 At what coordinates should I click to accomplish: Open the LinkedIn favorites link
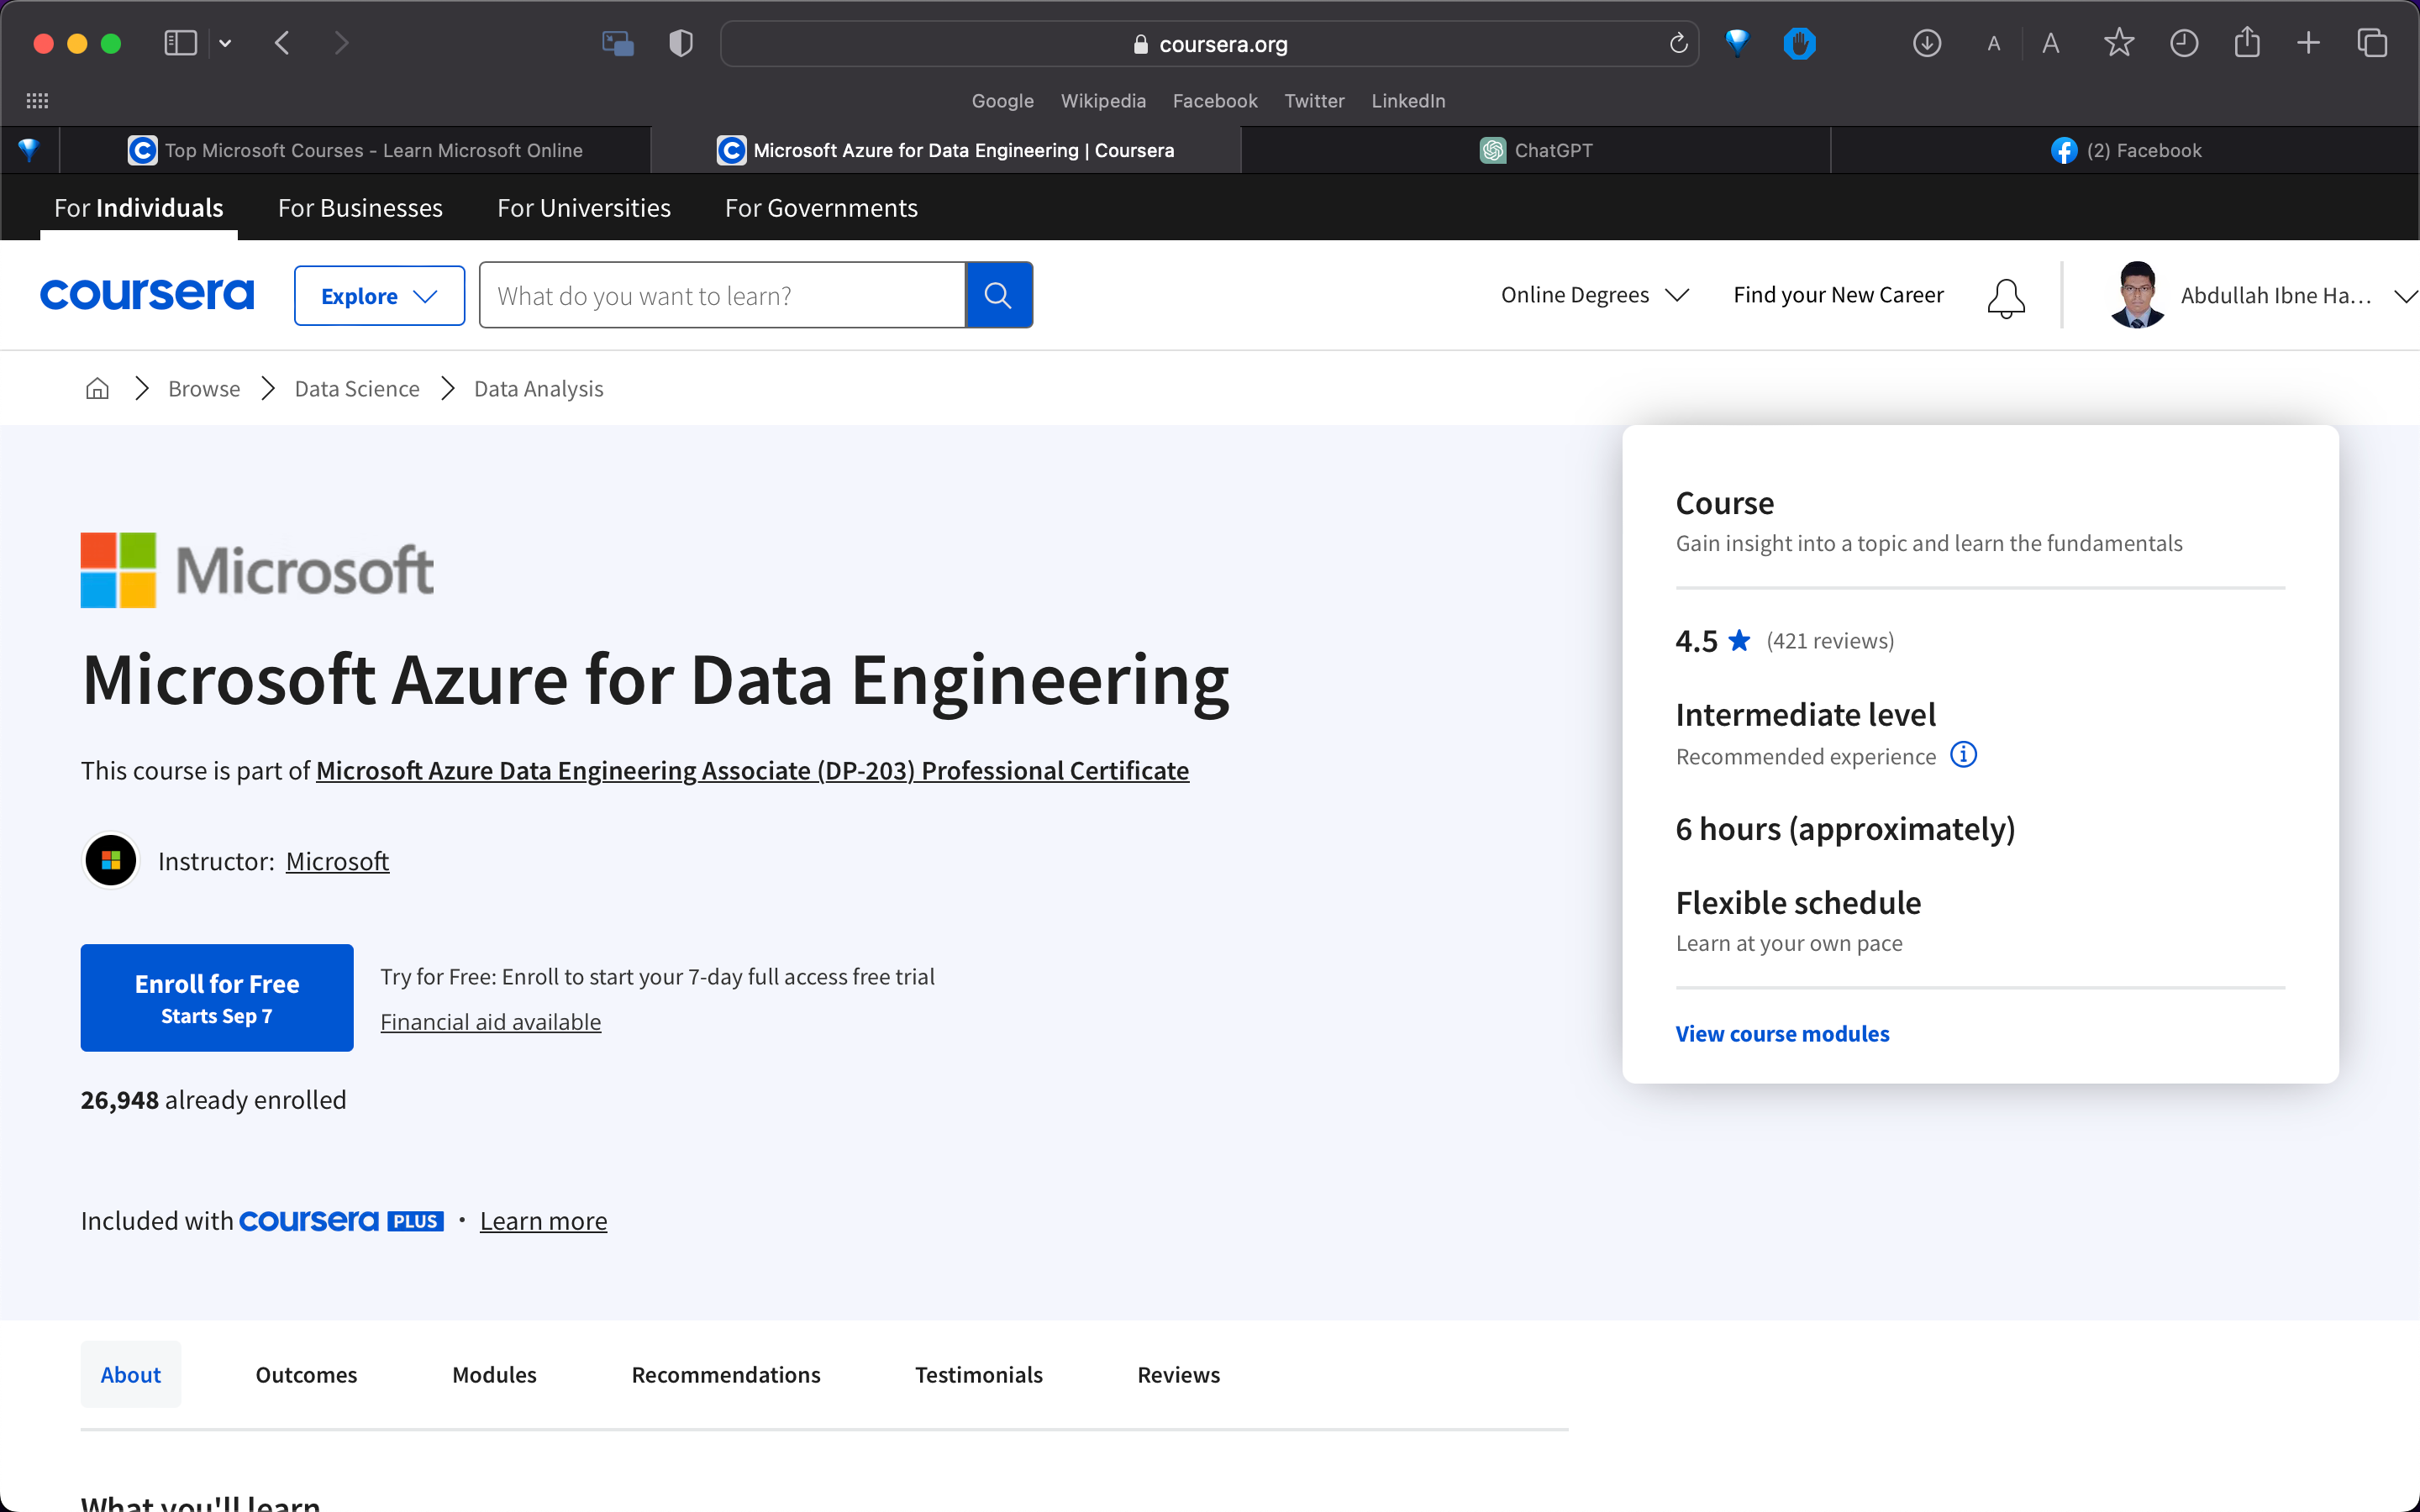(1408, 101)
